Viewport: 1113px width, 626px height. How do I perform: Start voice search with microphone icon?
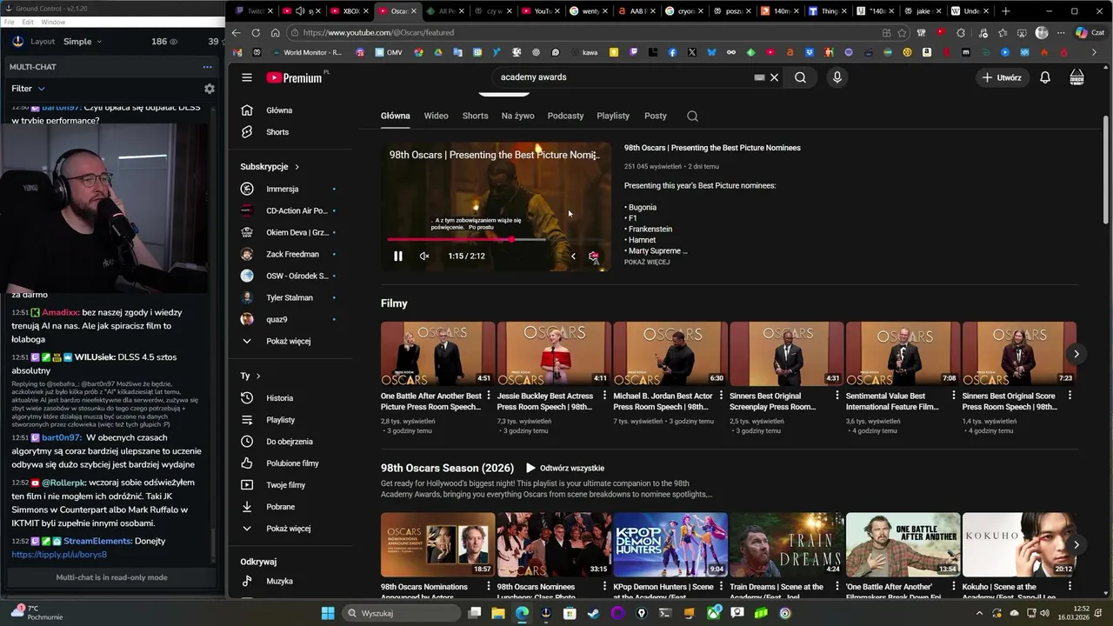coord(836,77)
